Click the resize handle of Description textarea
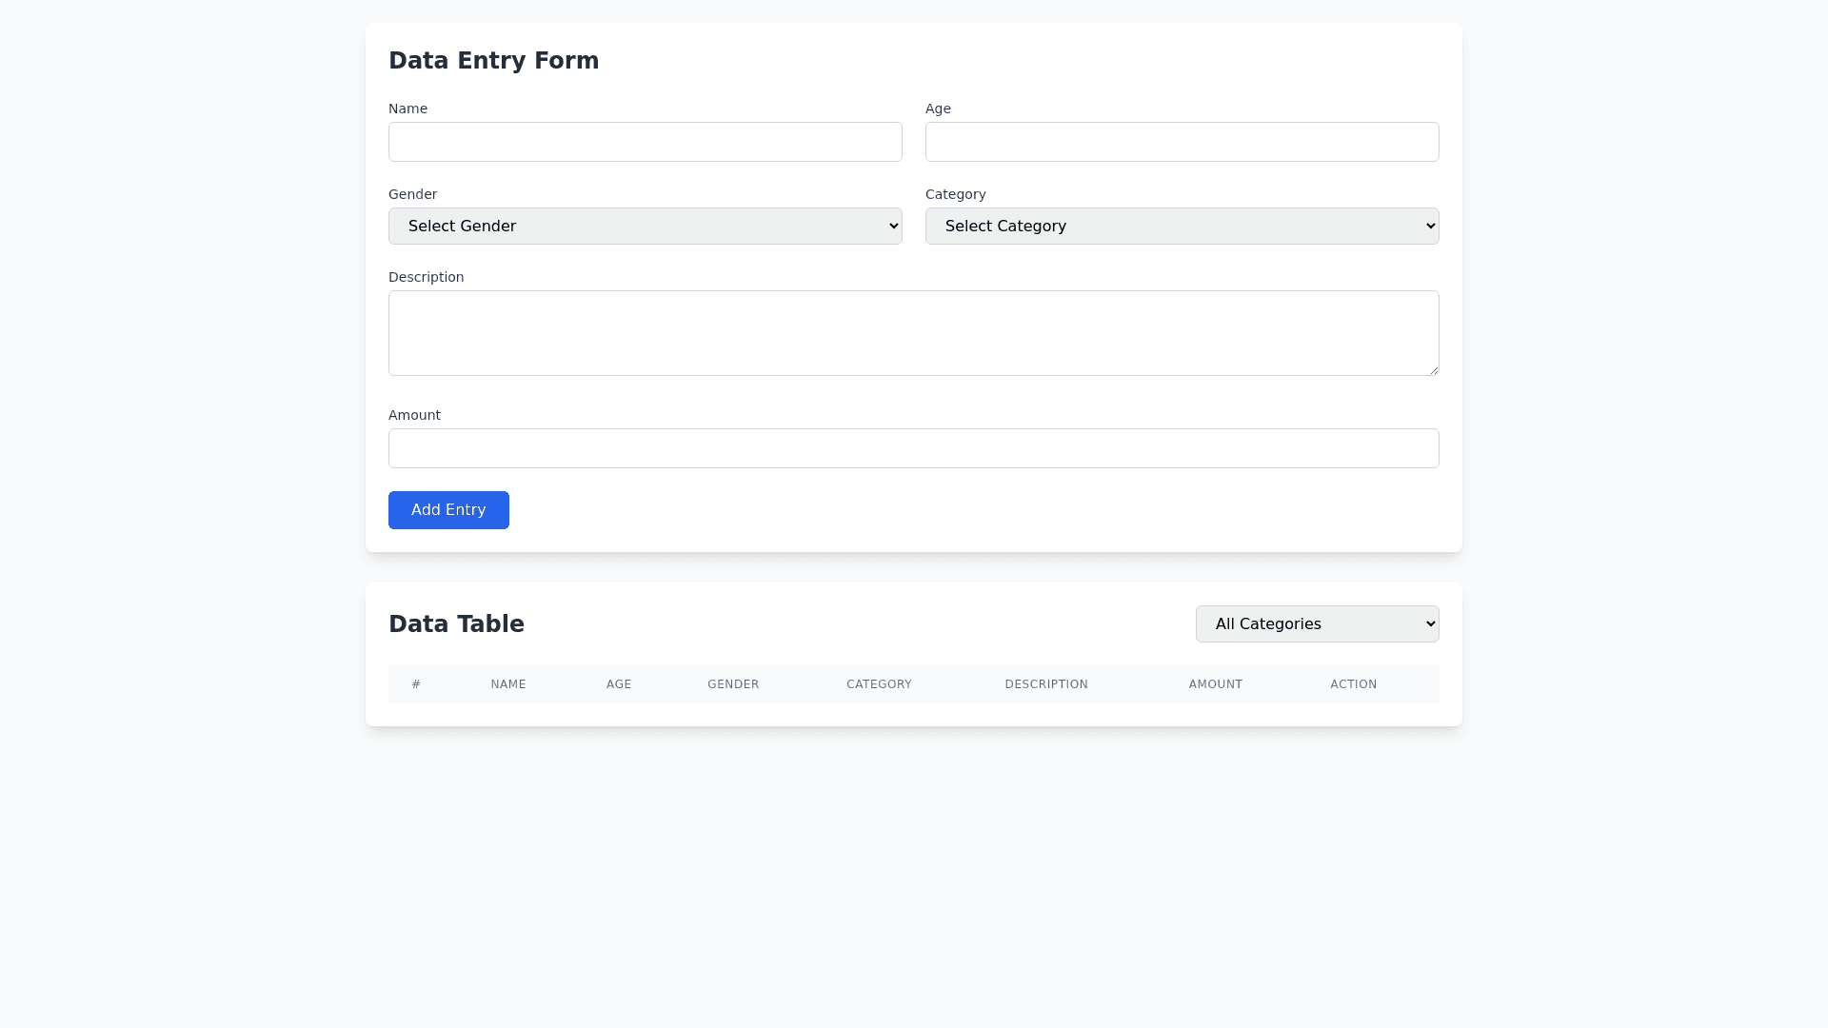This screenshot has height=1028, width=1828. (x=1434, y=370)
